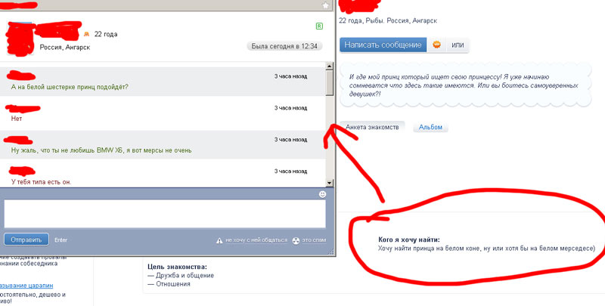Click the chat scrollbar up arrow
This screenshot has width=605, height=306.
330,66
